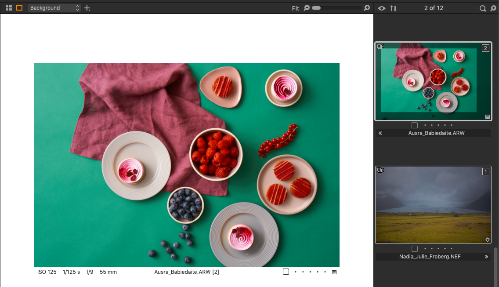Select the single image viewer mode
This screenshot has height=287, width=499.
[x=19, y=8]
